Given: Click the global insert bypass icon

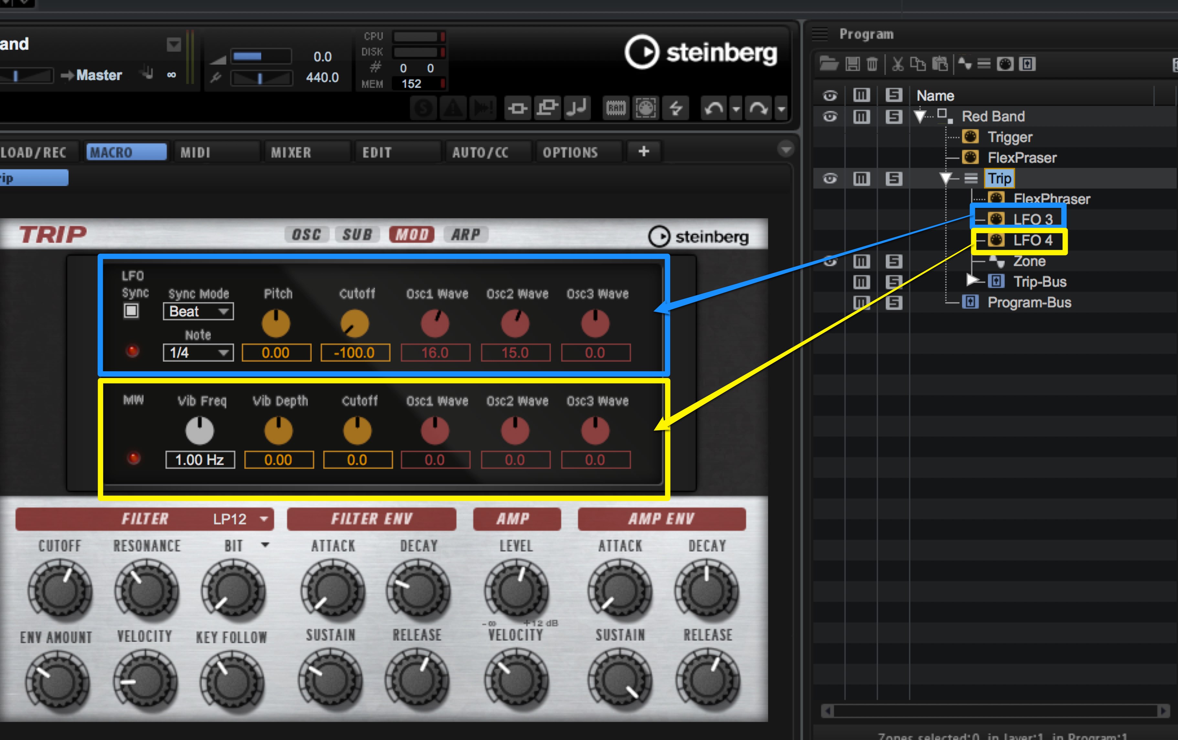Looking at the screenshot, I should (517, 108).
